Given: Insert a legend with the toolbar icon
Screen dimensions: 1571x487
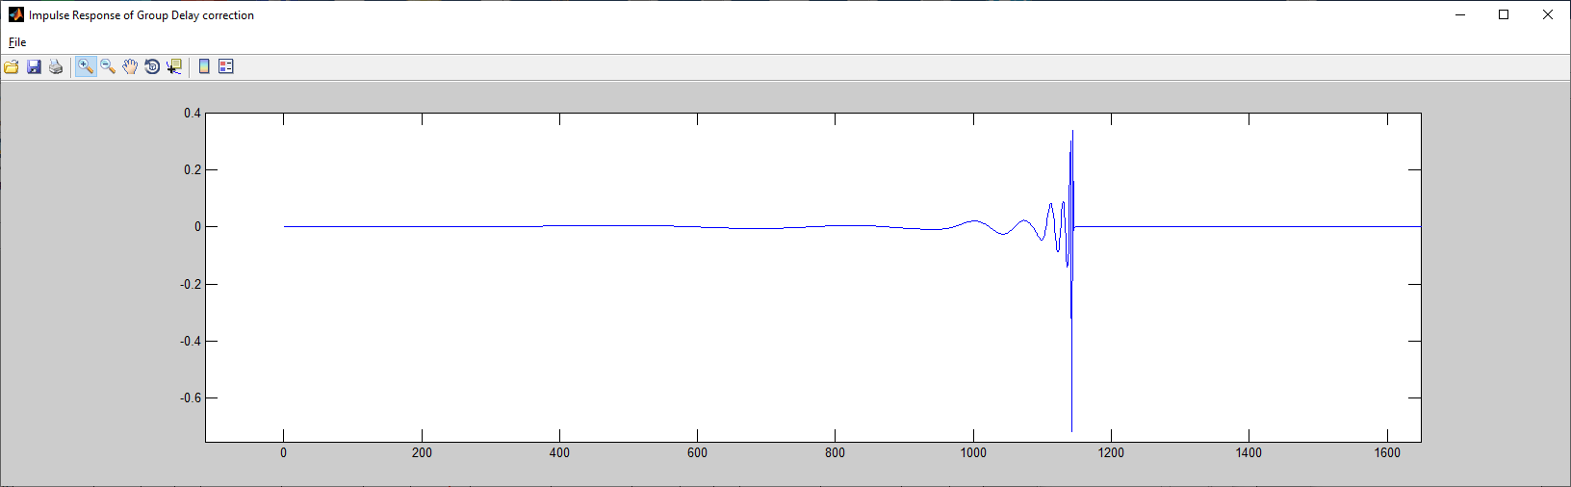Looking at the screenshot, I should click(x=226, y=66).
